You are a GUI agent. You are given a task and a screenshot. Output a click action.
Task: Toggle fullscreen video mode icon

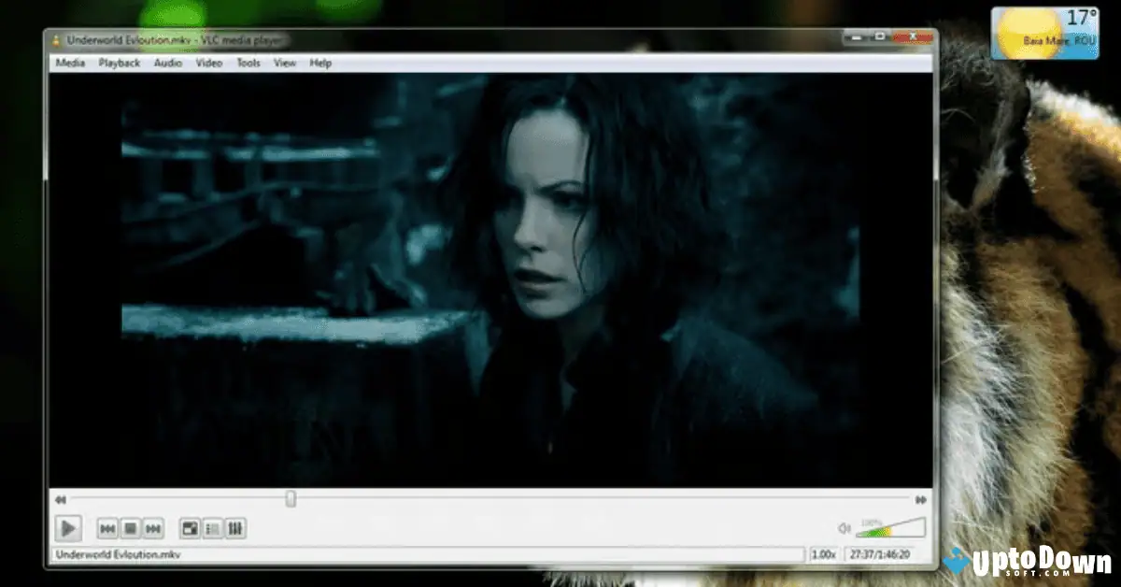[190, 529]
